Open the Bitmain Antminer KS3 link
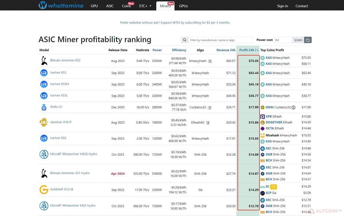Screen dimensions: 344x216 (x=65, y=60)
